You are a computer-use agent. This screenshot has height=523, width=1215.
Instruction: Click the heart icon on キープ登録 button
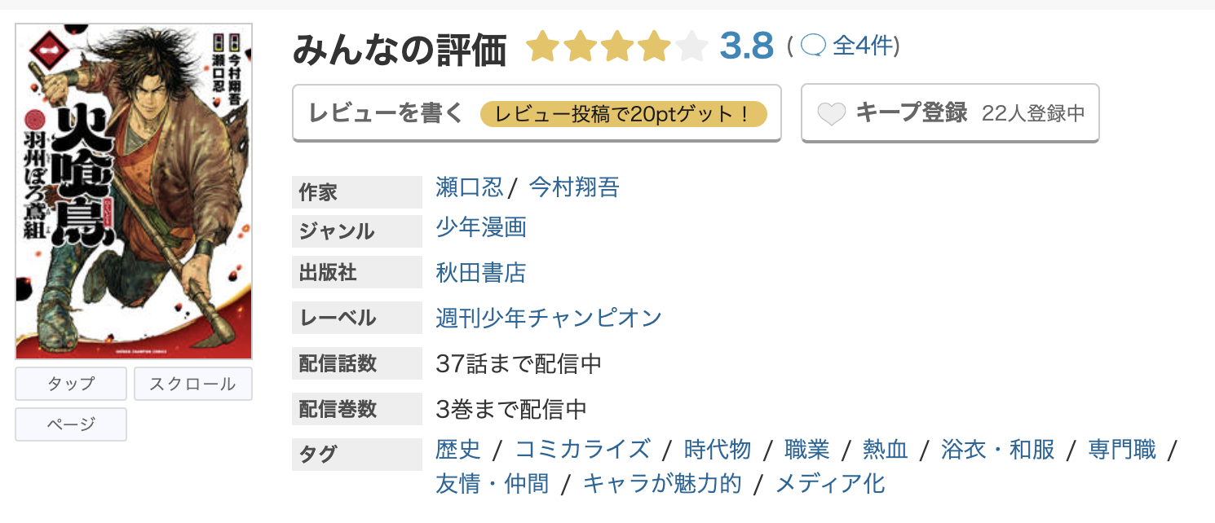(833, 114)
